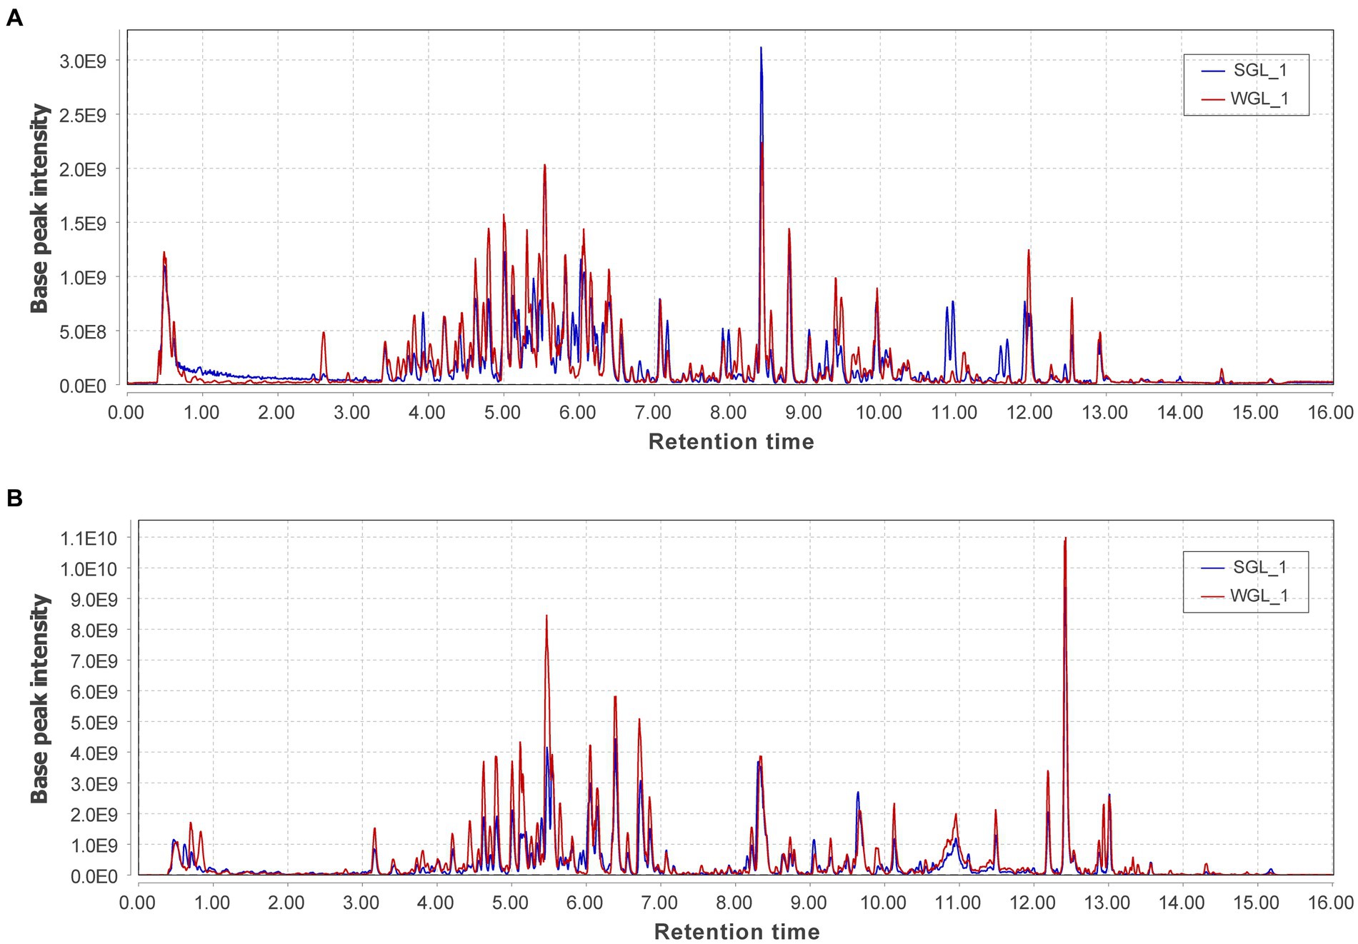Click the 14.00 x-axis tick label in chart B
This screenshot has width=1358, height=944.
click(x=1182, y=902)
